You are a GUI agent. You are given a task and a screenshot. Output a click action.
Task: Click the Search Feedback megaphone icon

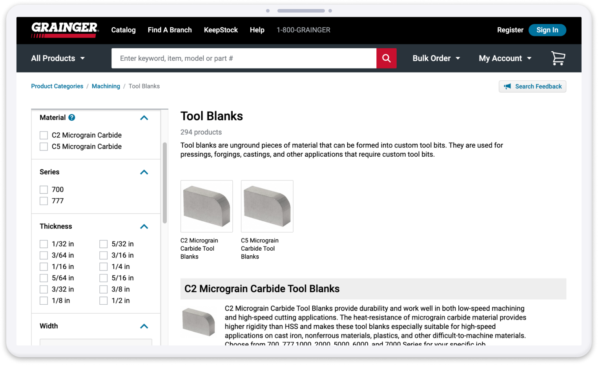coord(508,87)
